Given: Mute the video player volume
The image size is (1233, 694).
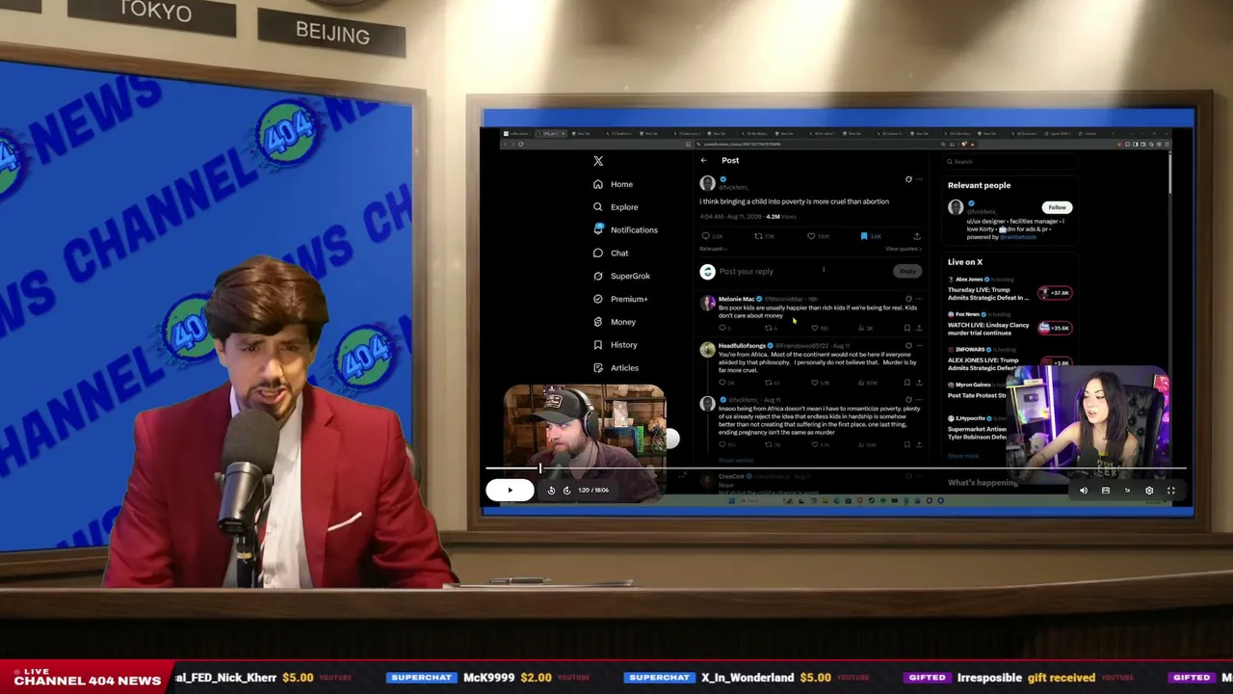Looking at the screenshot, I should tap(1084, 491).
